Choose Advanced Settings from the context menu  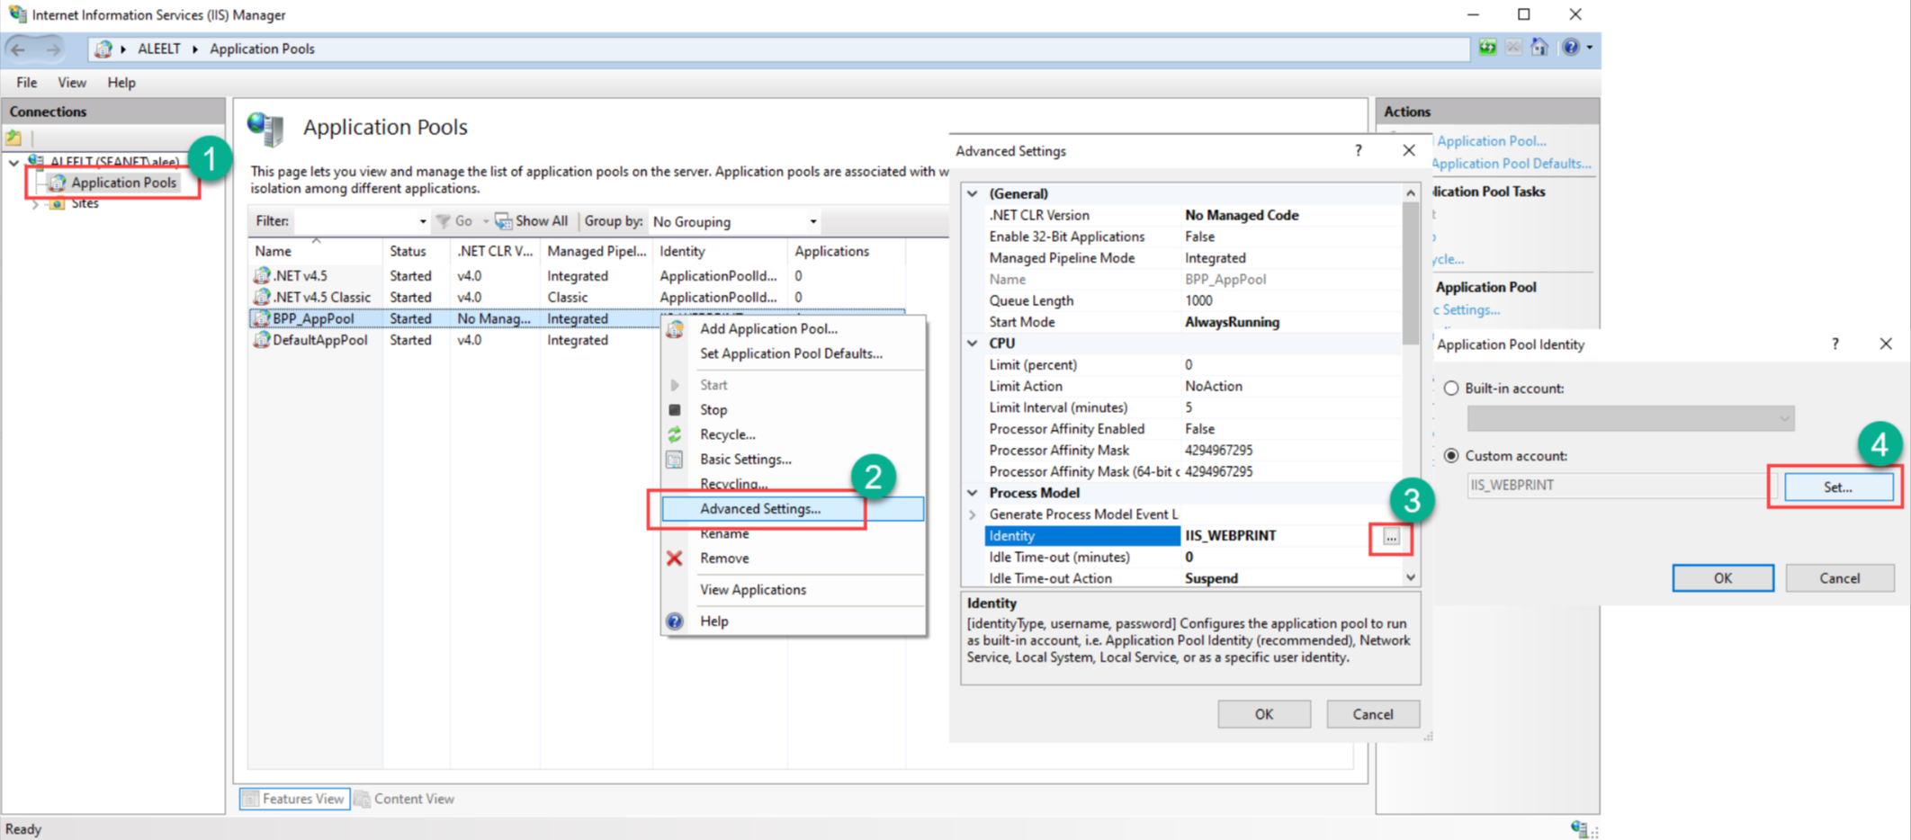tap(793, 509)
